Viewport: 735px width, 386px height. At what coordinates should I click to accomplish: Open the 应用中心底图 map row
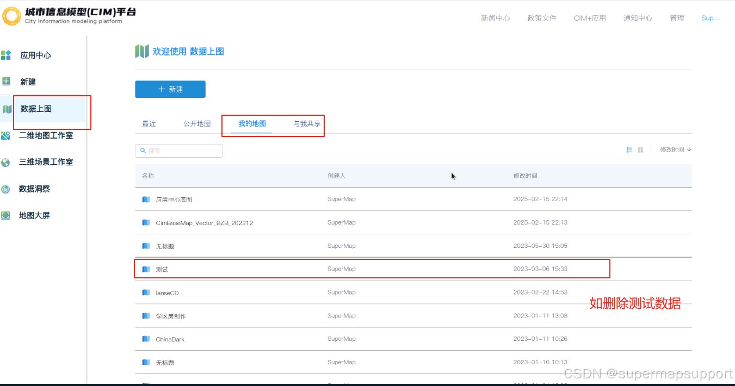pyautogui.click(x=413, y=200)
